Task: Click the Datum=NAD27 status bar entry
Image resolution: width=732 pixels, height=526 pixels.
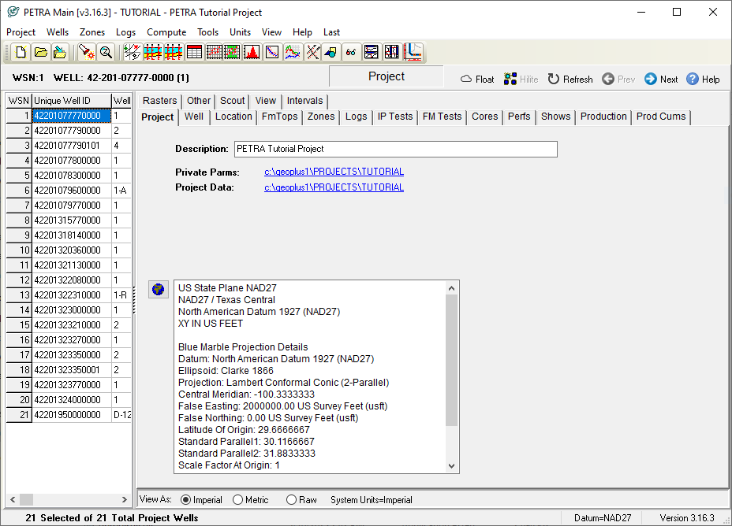Action: [x=602, y=518]
